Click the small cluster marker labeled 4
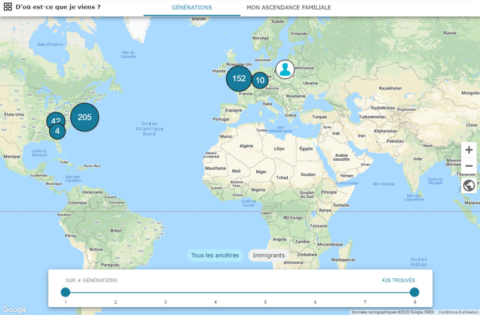This screenshot has height=315, width=480. point(57,131)
